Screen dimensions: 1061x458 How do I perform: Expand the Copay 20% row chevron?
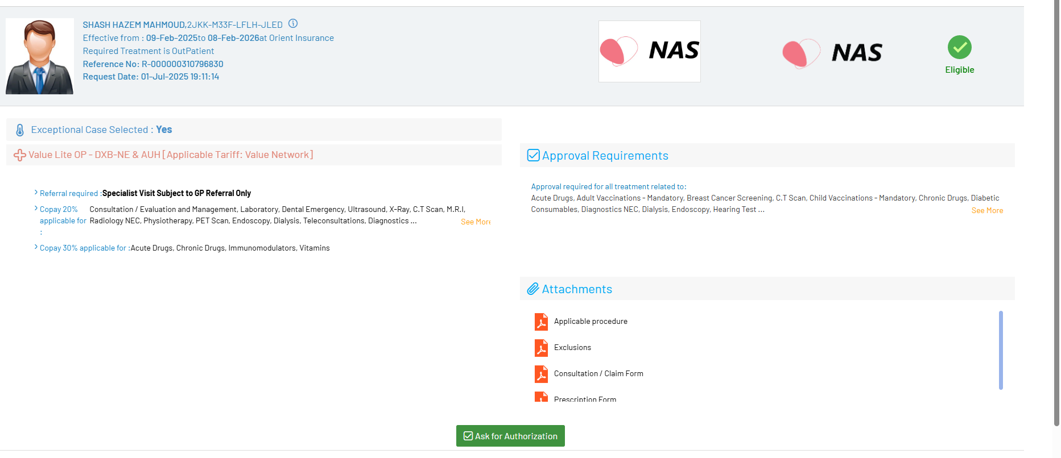[x=36, y=209]
